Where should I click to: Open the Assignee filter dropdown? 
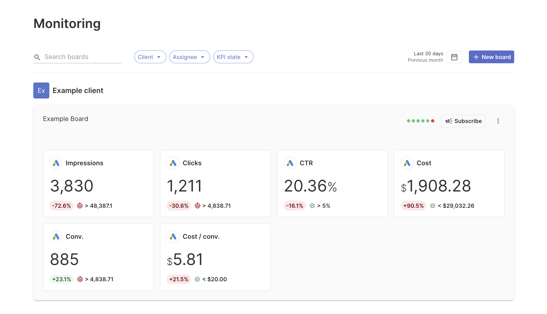pyautogui.click(x=189, y=57)
